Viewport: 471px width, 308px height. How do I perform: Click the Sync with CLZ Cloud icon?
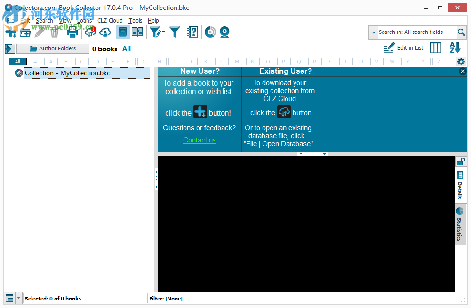[x=90, y=32]
